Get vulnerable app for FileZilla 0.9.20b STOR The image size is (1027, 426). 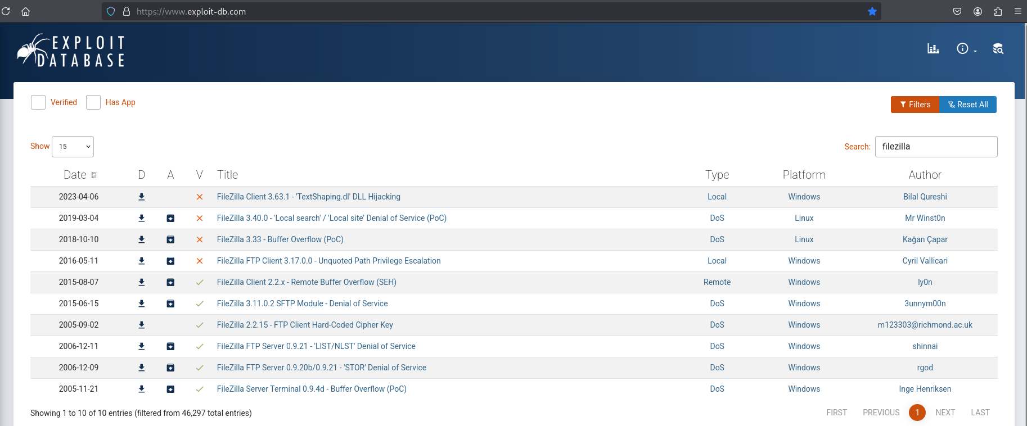[x=170, y=368]
